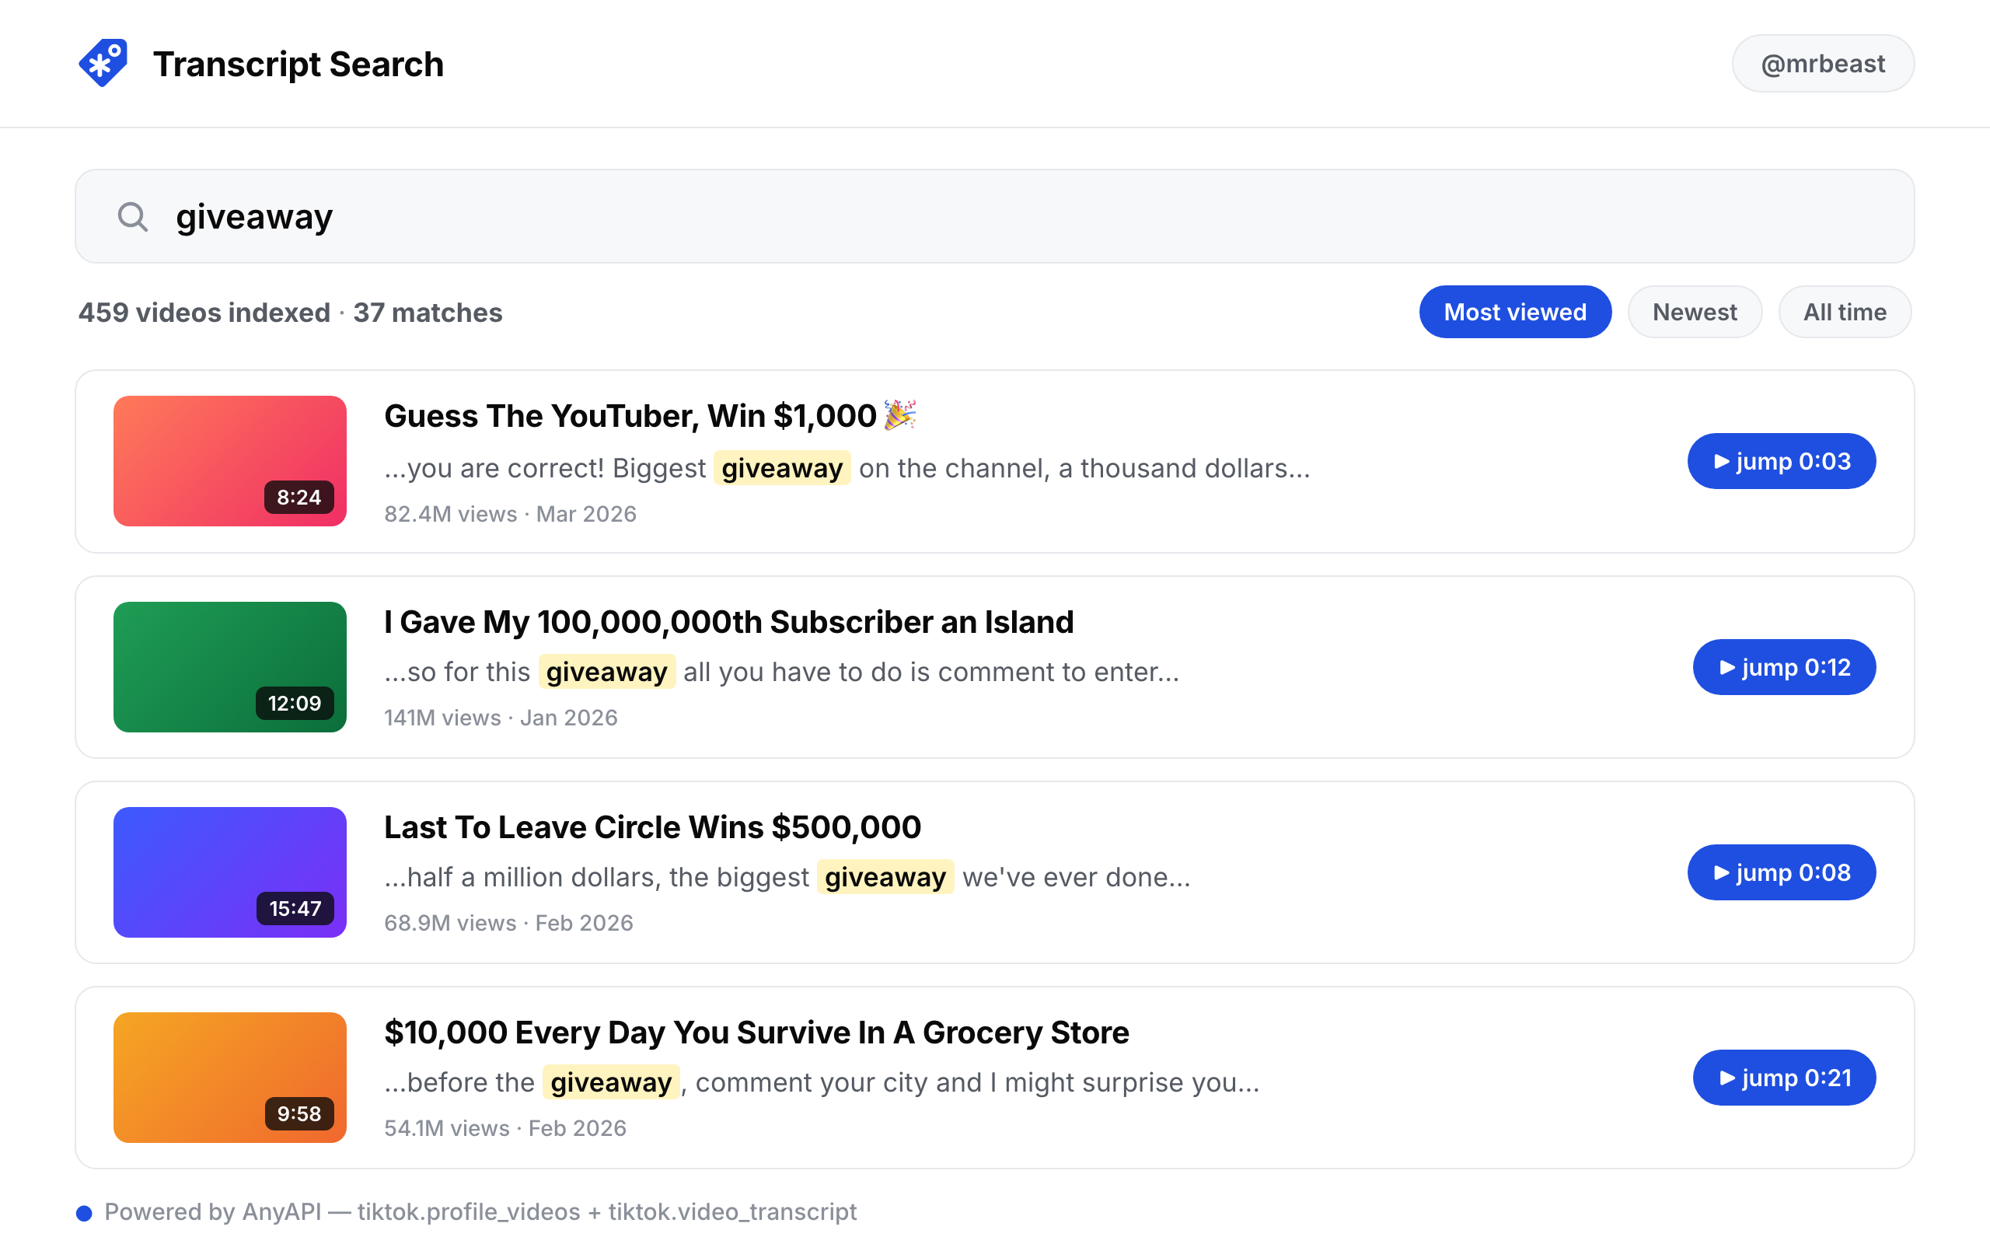This screenshot has width=1990, height=1244.
Task: Click the 9:58 duration badge
Action: 298,1113
